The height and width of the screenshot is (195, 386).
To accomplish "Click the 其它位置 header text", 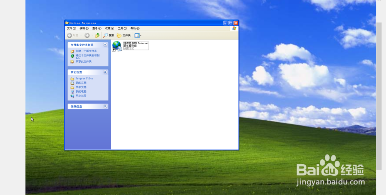I will coord(76,72).
